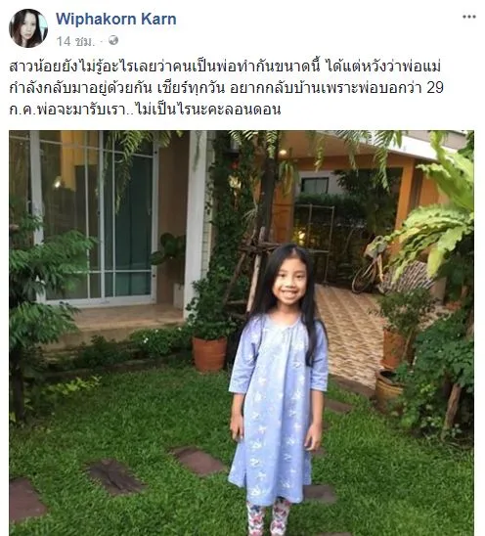Click the number 29 in post text
The height and width of the screenshot is (536, 485).
[435, 88]
